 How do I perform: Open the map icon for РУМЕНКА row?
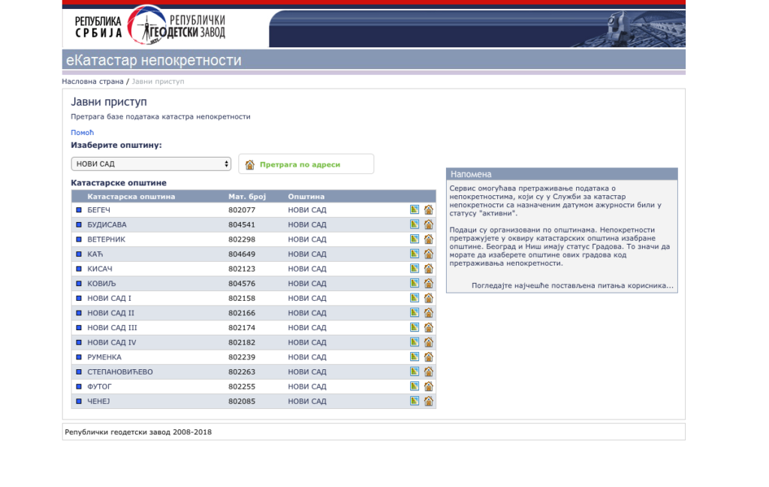click(415, 356)
